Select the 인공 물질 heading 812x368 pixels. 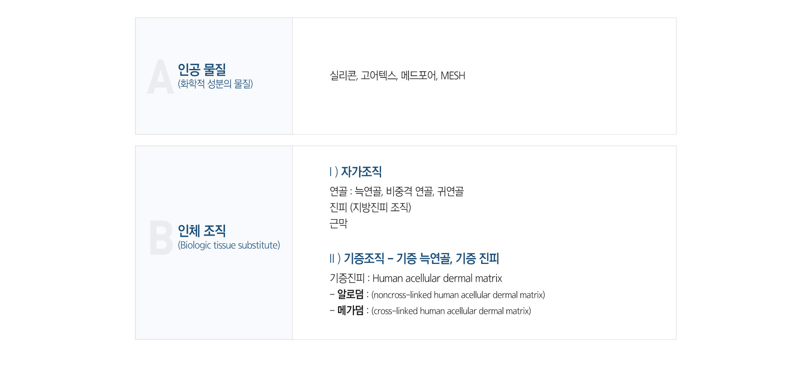pos(202,69)
